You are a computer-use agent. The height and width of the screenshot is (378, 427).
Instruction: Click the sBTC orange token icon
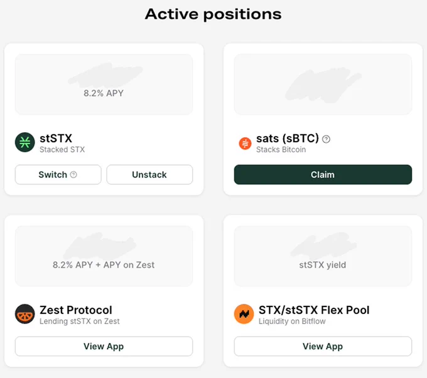[x=245, y=144]
